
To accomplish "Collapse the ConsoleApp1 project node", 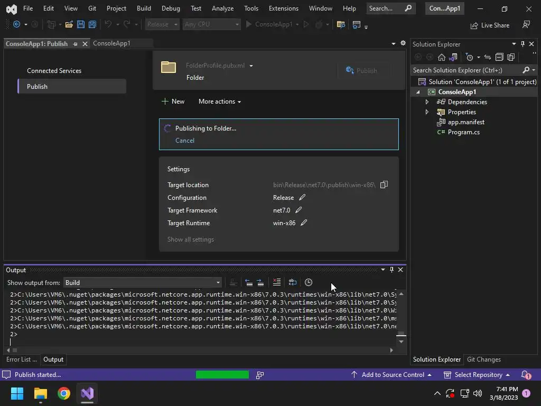I will [x=418, y=92].
